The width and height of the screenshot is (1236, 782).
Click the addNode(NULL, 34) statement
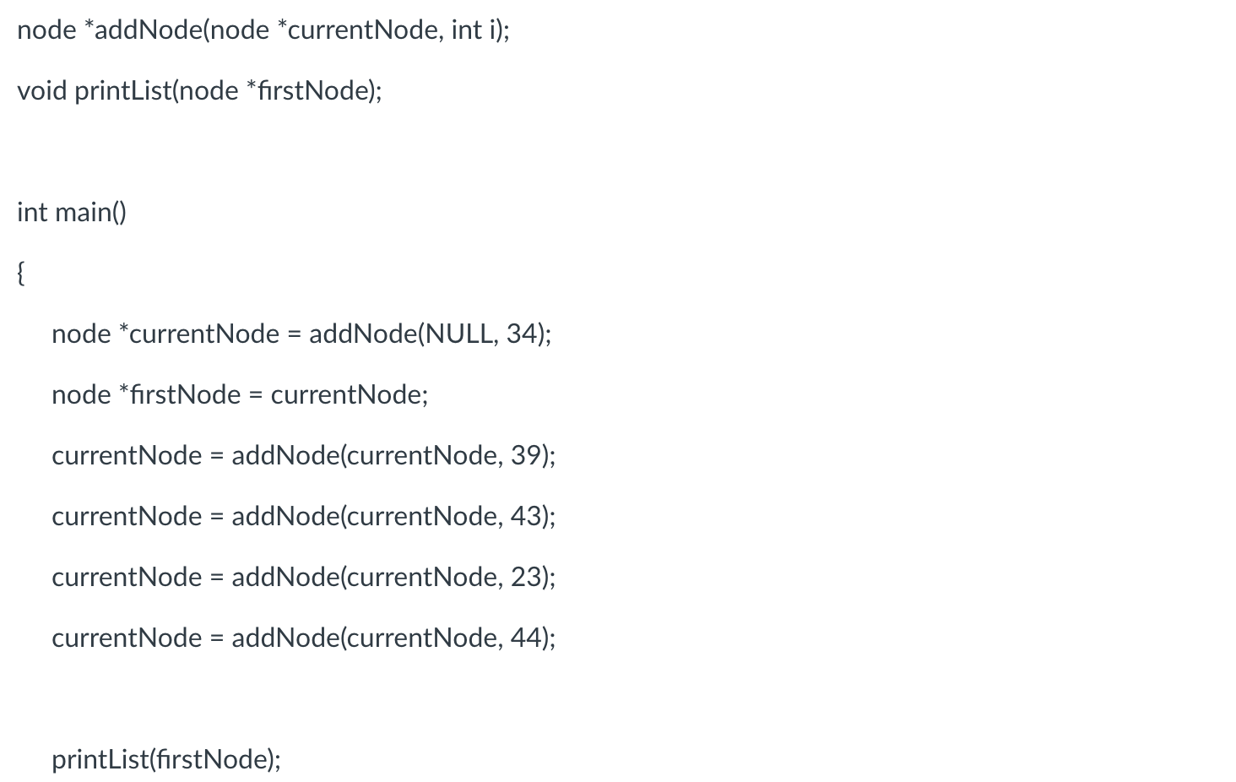pos(301,334)
